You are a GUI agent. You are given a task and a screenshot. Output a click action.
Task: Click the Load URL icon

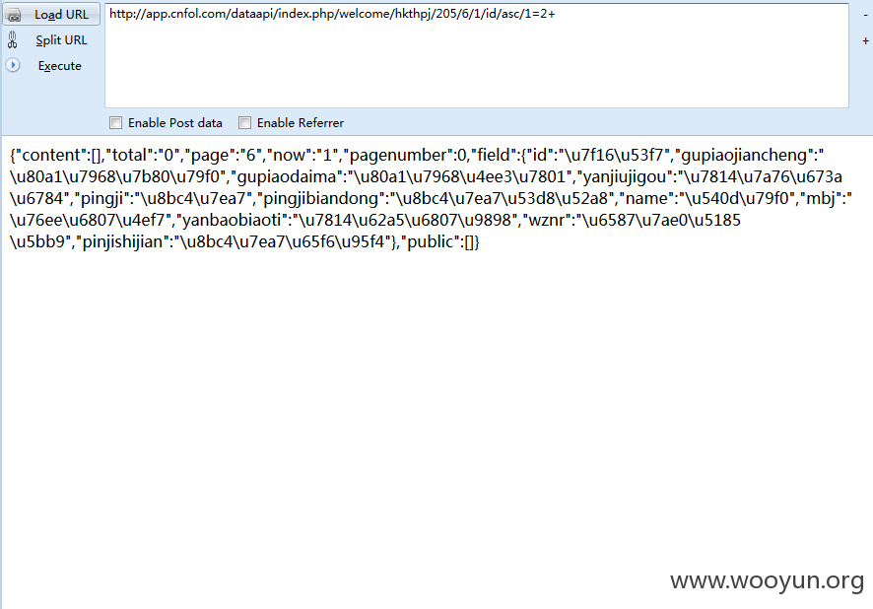point(14,15)
